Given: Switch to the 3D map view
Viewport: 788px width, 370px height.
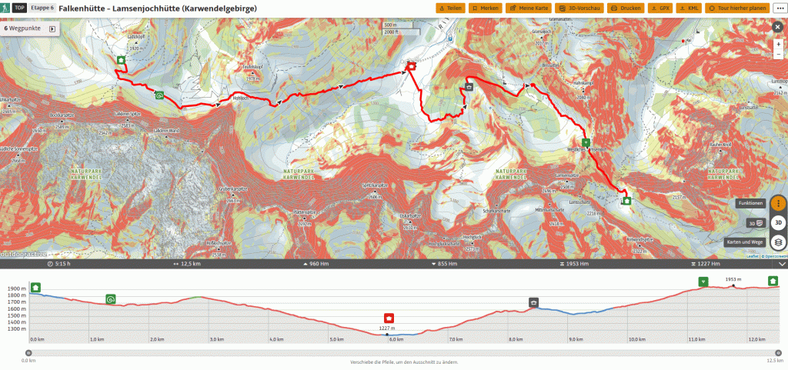Looking at the screenshot, I should (x=778, y=223).
